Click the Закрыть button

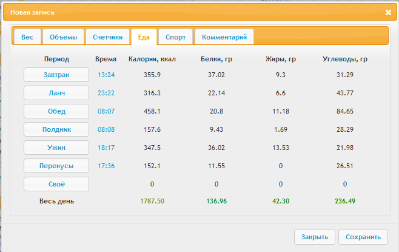pyautogui.click(x=315, y=237)
